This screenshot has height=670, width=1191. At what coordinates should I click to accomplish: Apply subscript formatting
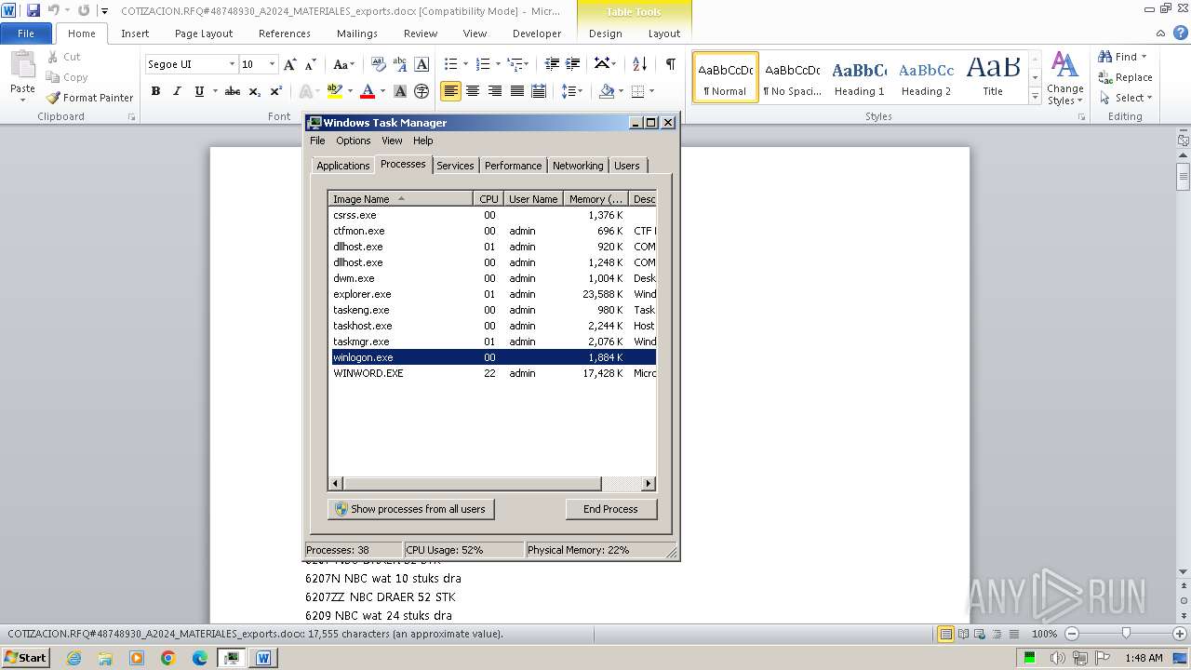(255, 91)
